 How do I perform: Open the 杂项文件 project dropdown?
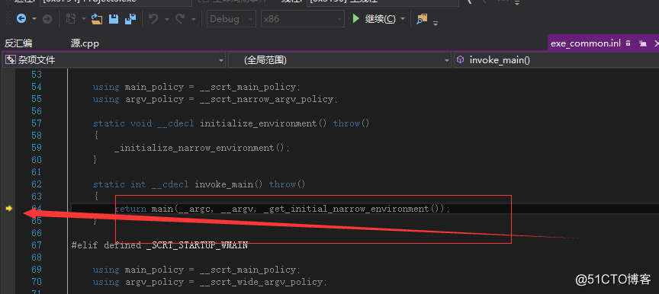click(114, 60)
